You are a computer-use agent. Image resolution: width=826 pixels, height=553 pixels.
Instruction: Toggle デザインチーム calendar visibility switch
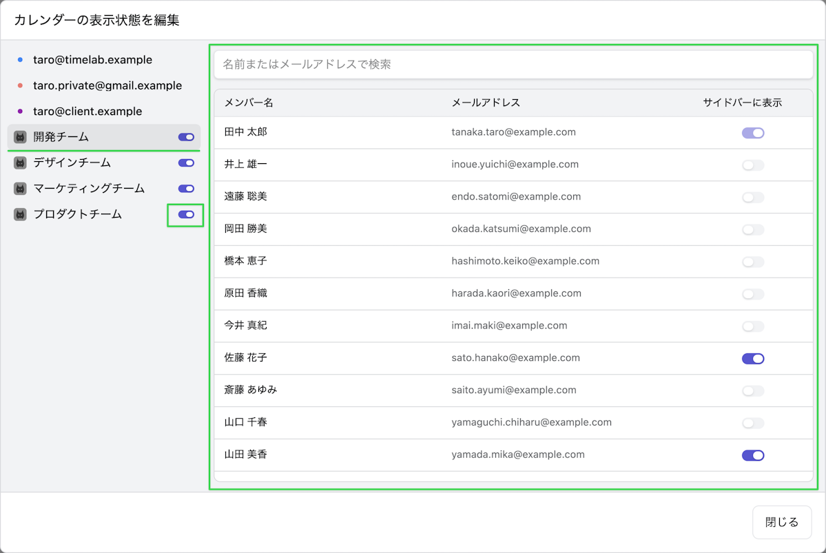click(x=186, y=163)
